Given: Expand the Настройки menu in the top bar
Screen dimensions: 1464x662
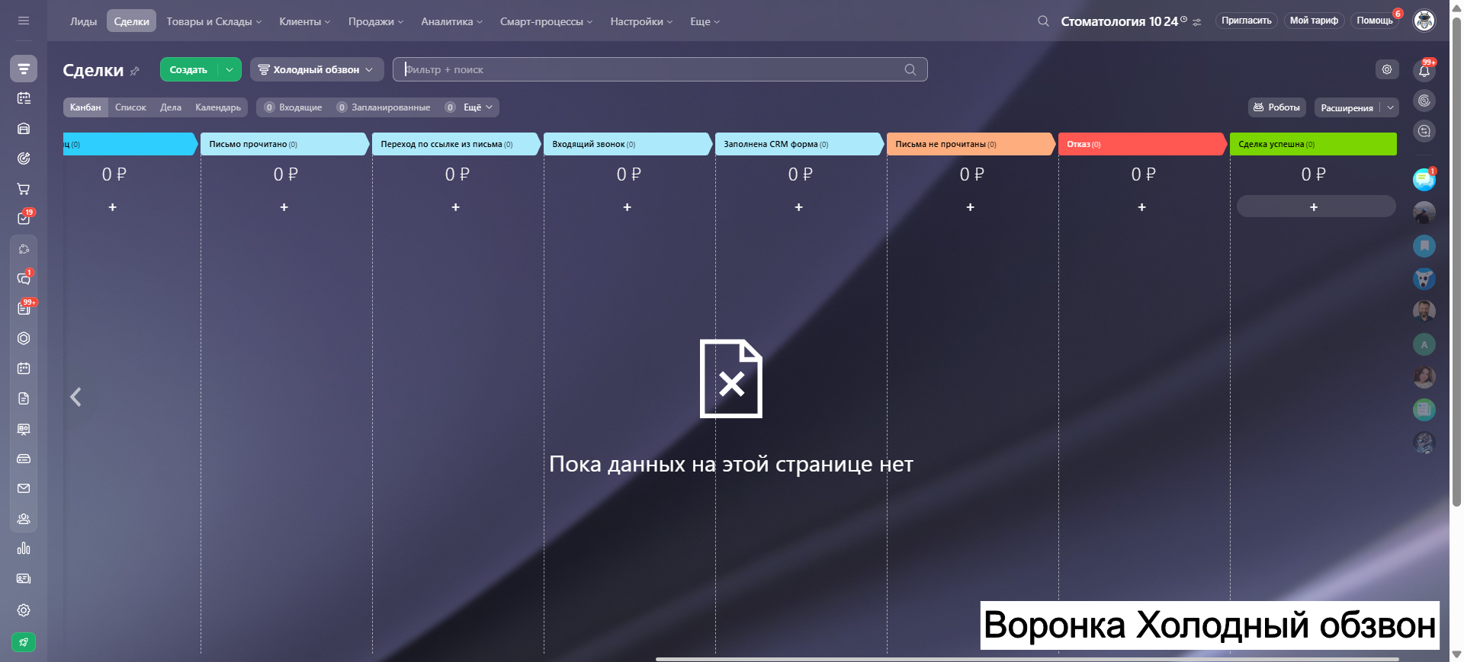Looking at the screenshot, I should [x=642, y=21].
